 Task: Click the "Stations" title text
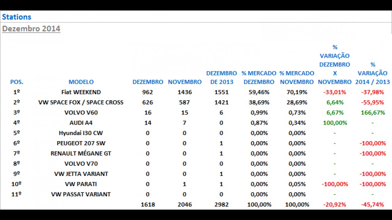pos(17,17)
